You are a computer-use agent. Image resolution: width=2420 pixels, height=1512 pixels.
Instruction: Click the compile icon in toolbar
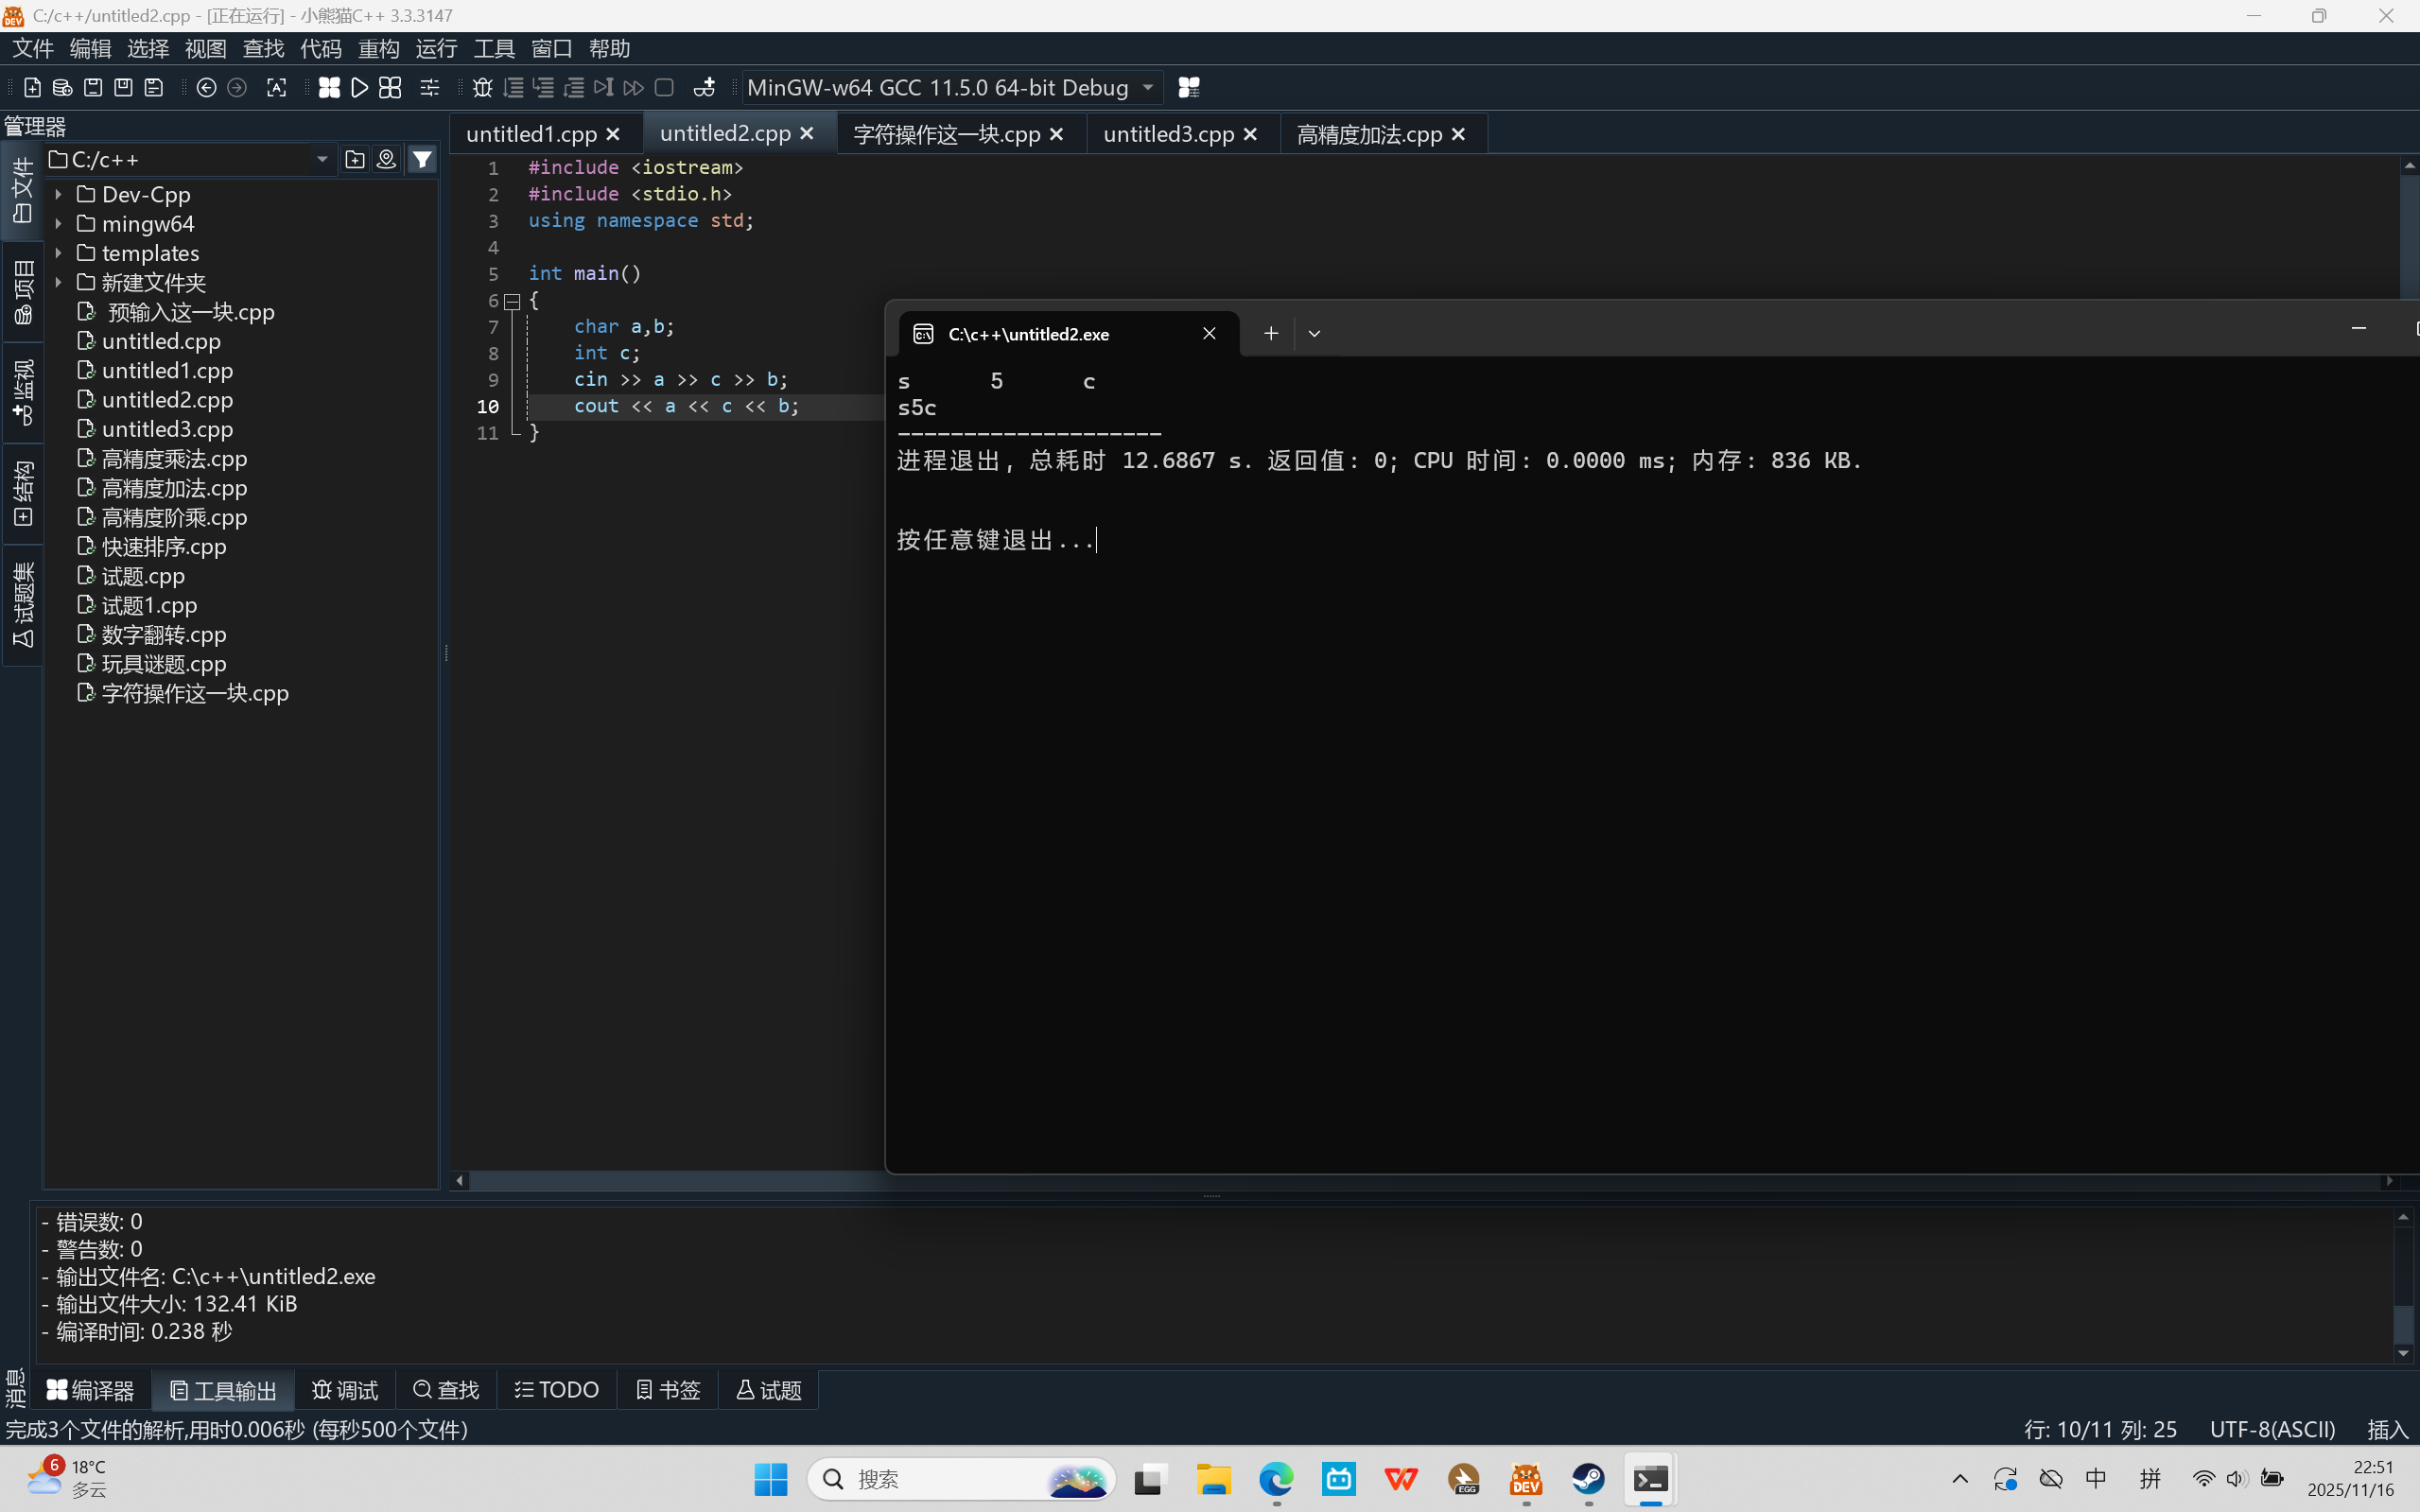pyautogui.click(x=329, y=88)
